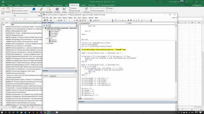The image size is (204, 114).
Task: Open Object Browser via toolbar icon
Action: pyautogui.click(x=85, y=20)
